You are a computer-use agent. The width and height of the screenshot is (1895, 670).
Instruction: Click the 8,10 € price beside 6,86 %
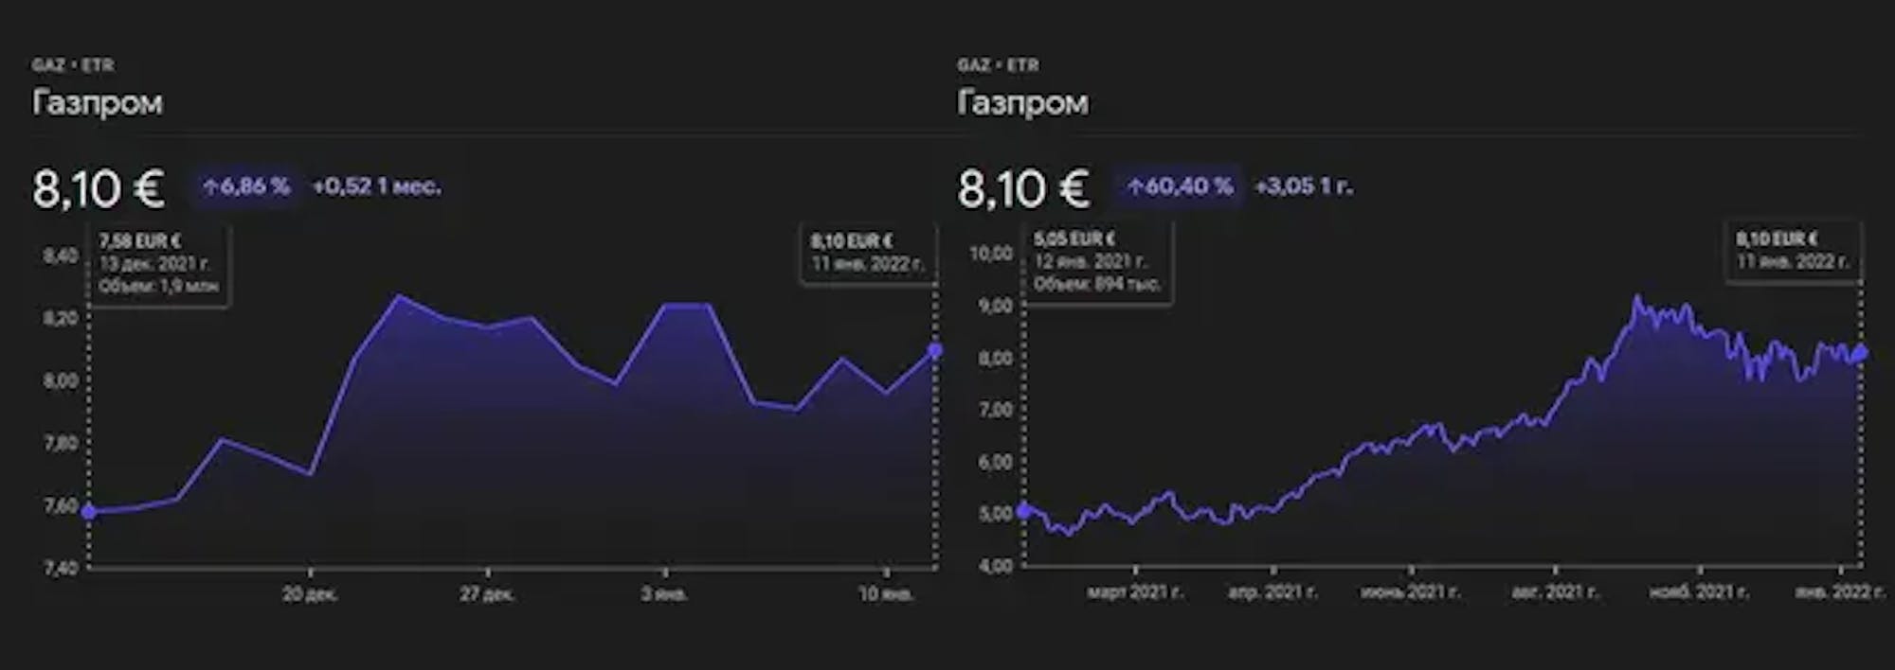pos(99,188)
